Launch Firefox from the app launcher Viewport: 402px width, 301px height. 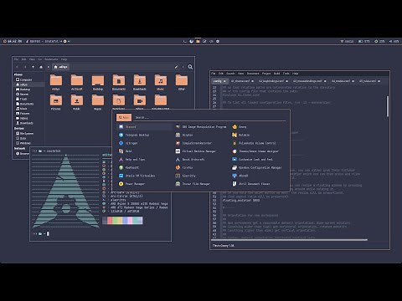coord(201,167)
